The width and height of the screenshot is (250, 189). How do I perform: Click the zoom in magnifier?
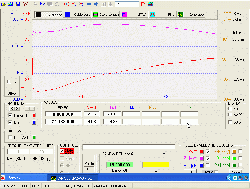tap(74, 4)
